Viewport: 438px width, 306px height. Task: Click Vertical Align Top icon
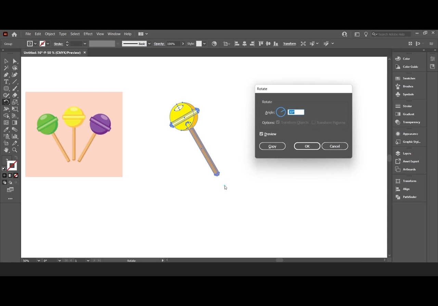coord(261,44)
